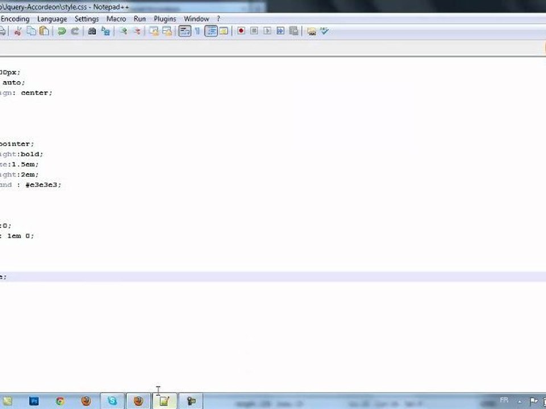Click the image viewer plugin toolbar icon
Viewport: 546px width, 409px height.
312,31
